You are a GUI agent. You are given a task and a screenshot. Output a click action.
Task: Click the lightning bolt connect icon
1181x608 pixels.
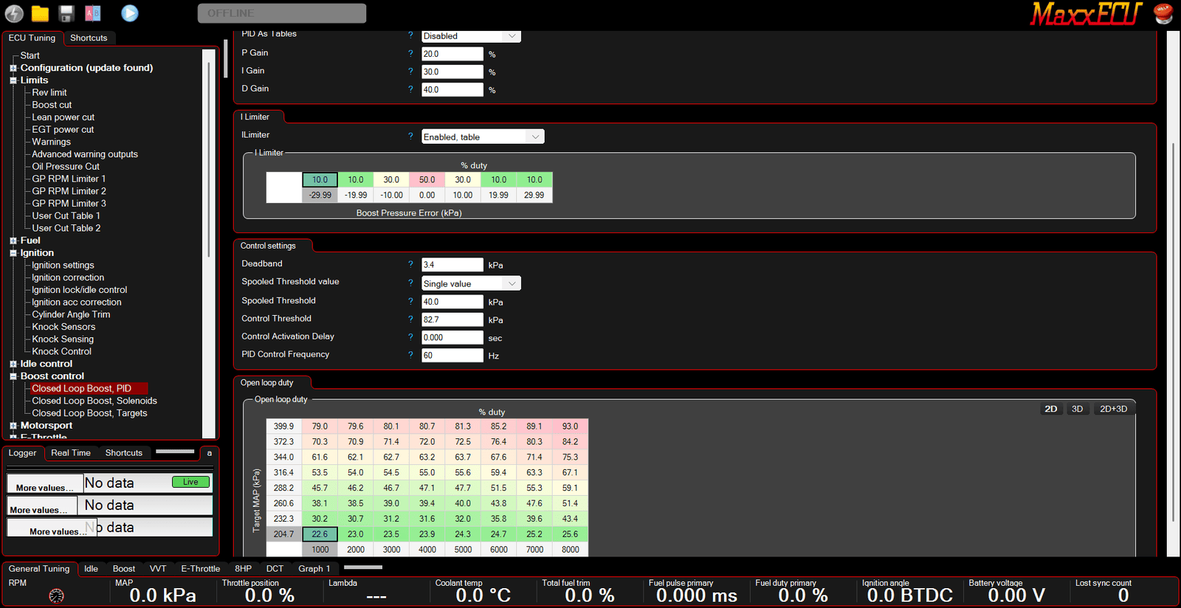14,13
